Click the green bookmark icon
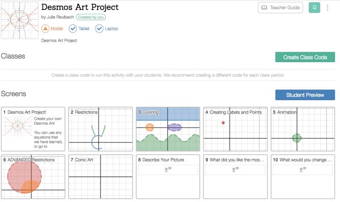 click(314, 8)
